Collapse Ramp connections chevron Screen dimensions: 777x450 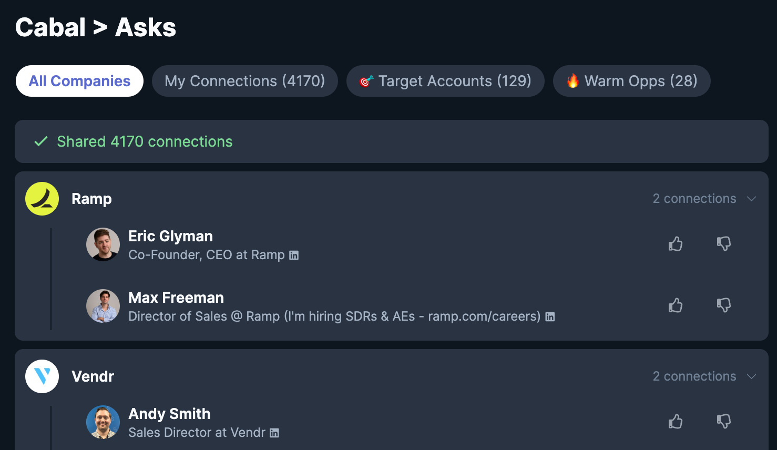[x=751, y=199]
